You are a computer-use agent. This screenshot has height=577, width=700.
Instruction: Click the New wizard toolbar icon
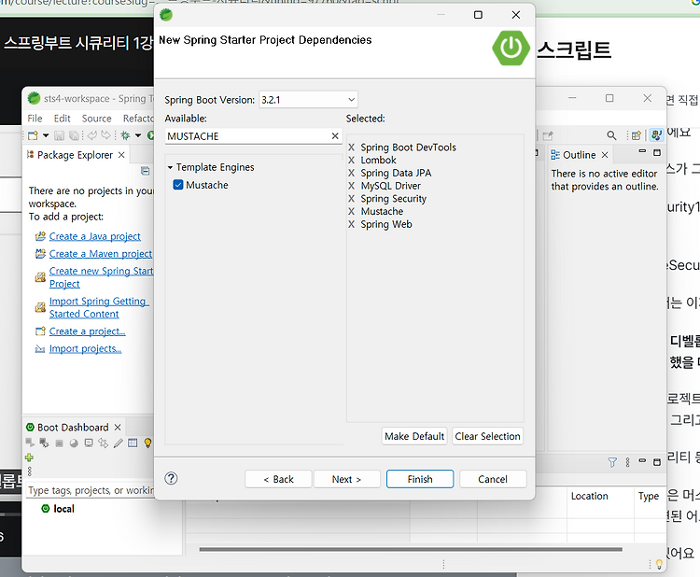coord(33,135)
